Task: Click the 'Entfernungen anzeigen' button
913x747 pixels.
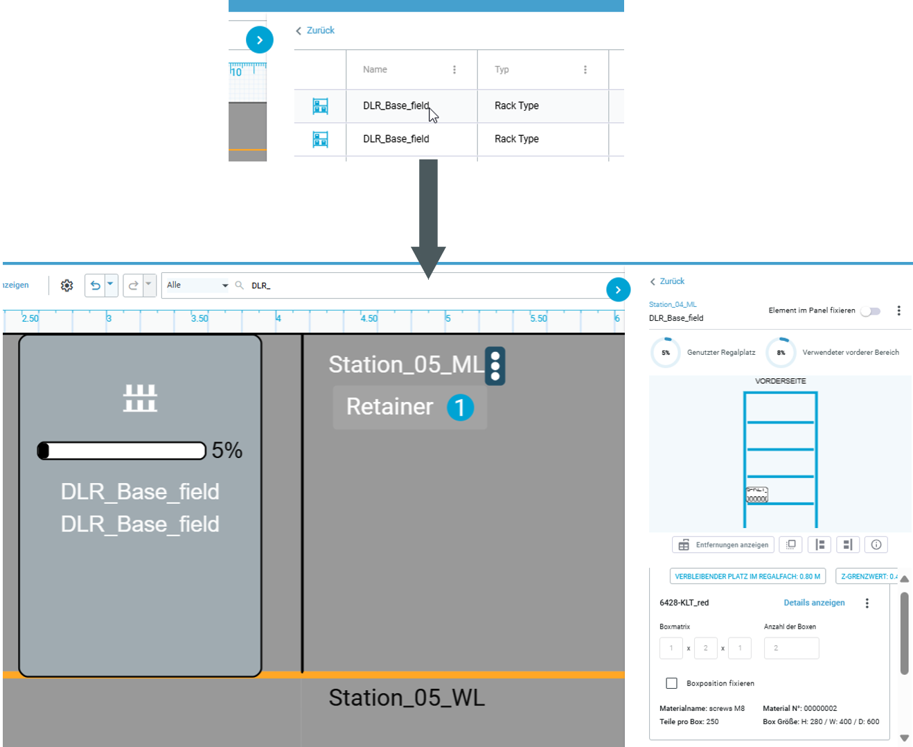Action: (x=723, y=545)
